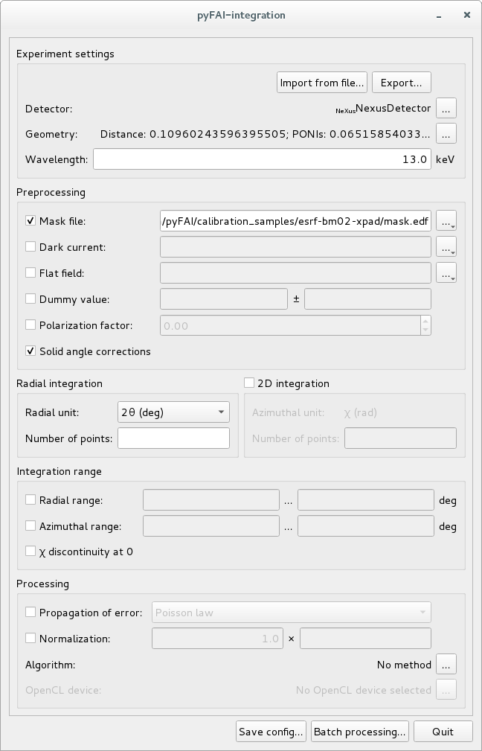Toggle Solid angle corrections
This screenshot has height=751, width=482.
coord(30,351)
